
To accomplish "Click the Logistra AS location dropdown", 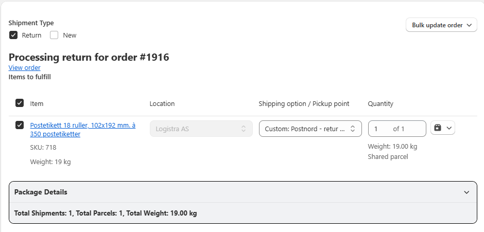I will coord(196,129).
